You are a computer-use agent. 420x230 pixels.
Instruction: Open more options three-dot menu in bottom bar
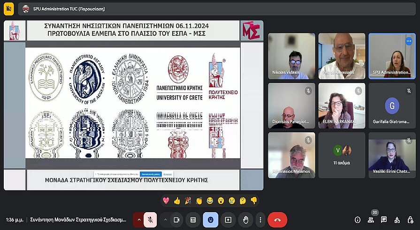click(x=260, y=220)
